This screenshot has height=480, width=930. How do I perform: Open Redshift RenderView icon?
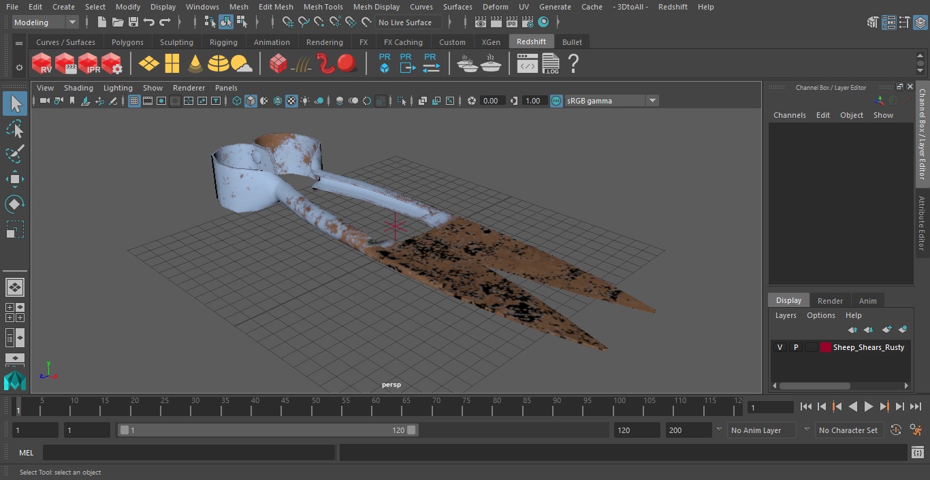pos(42,64)
